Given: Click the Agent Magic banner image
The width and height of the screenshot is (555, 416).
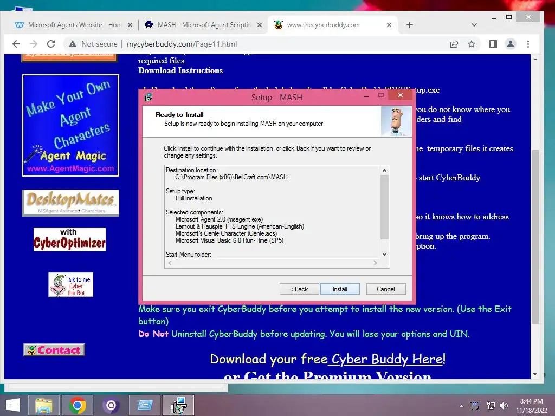Looking at the screenshot, I should 70,125.
